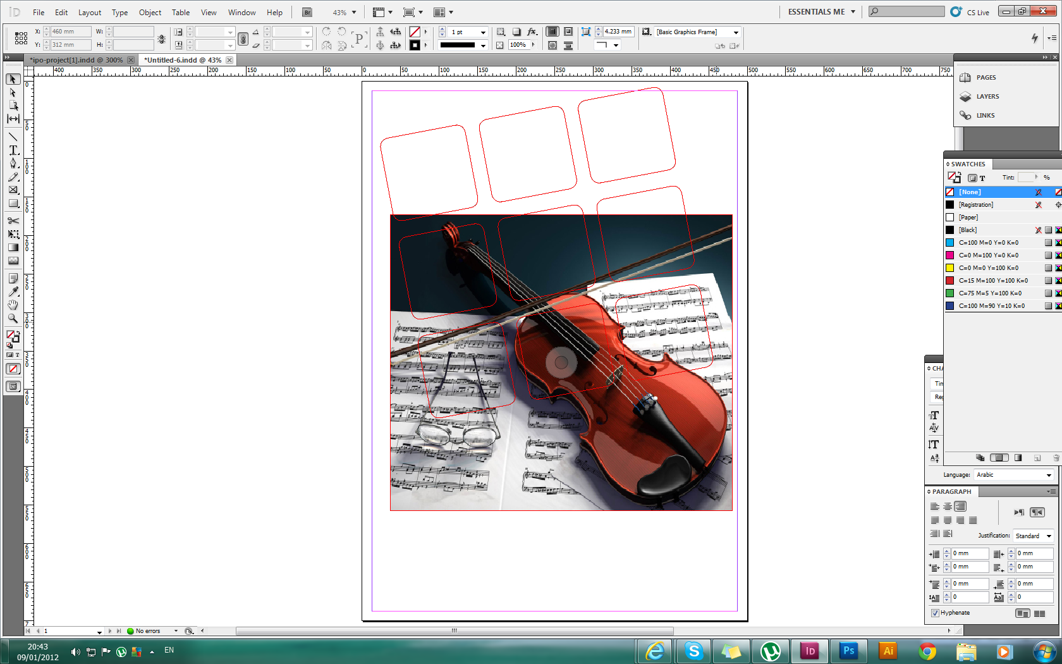The height and width of the screenshot is (664, 1062).
Task: Select the Hand tool
Action: 13,305
